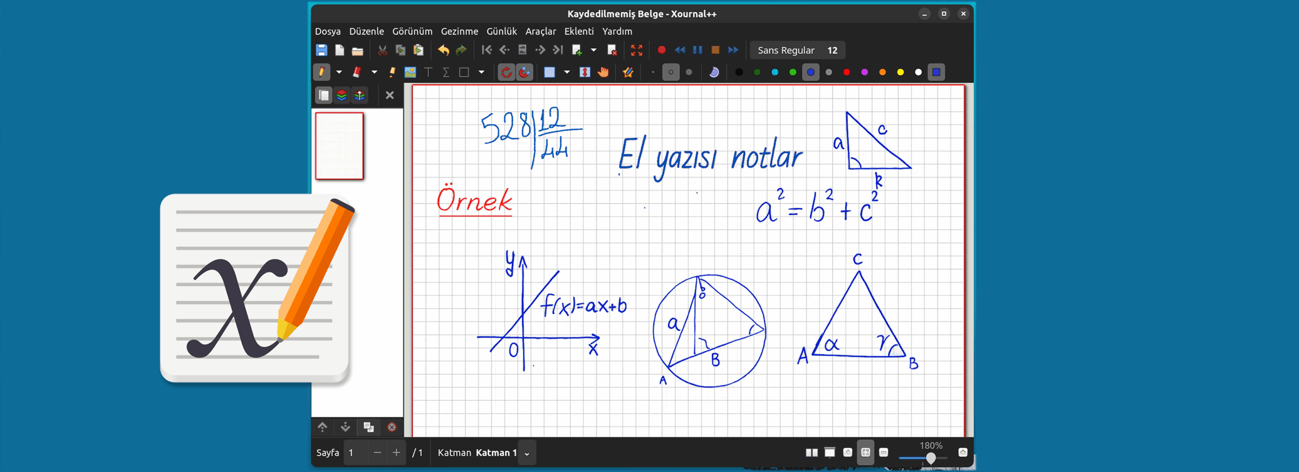
Task: Open the Araçlar menu
Action: (x=540, y=31)
